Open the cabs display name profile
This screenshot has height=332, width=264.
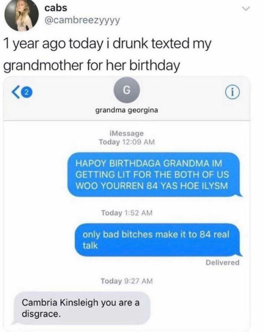click(x=56, y=8)
